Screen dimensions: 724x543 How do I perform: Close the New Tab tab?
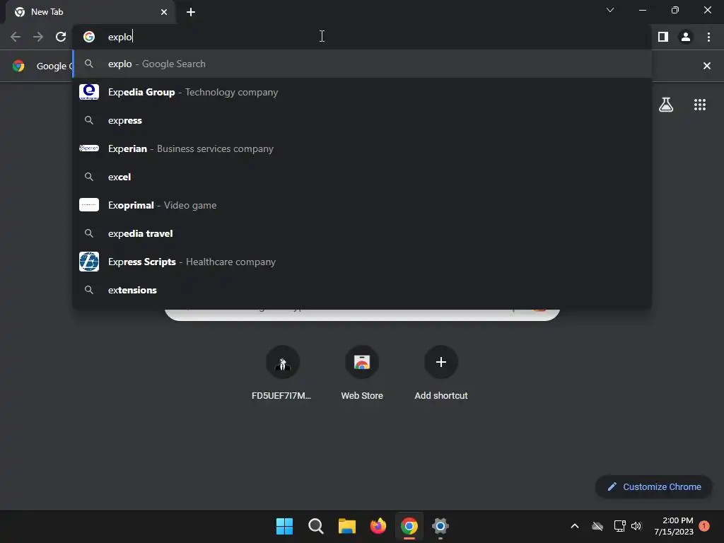164,12
